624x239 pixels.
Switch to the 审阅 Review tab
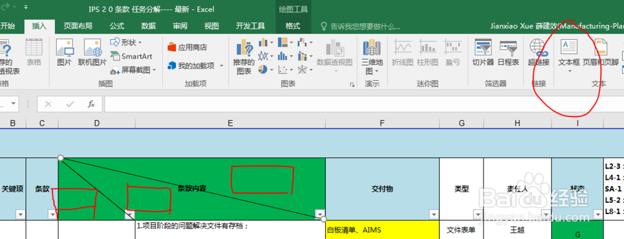pos(180,26)
